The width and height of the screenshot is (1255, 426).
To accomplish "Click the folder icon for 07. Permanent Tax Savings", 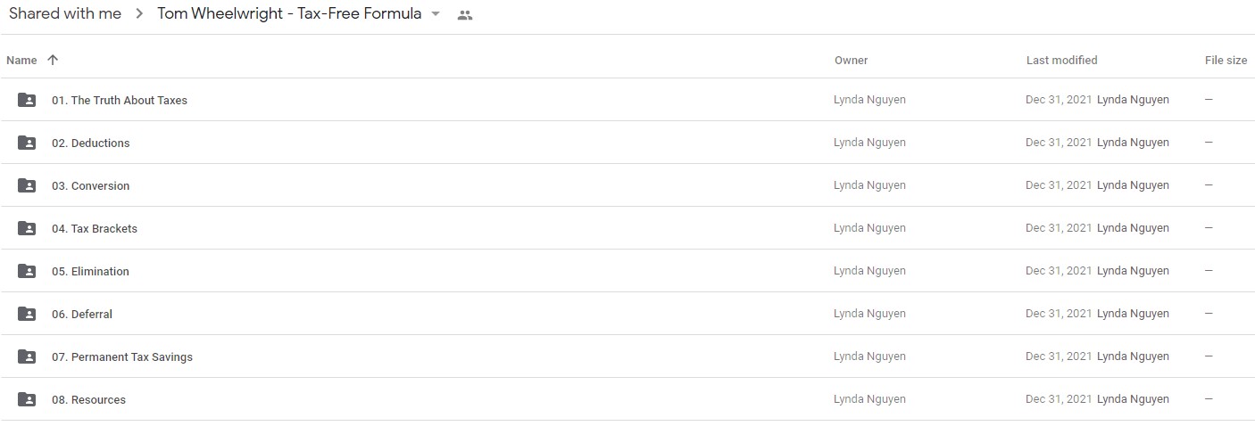I will (x=27, y=356).
